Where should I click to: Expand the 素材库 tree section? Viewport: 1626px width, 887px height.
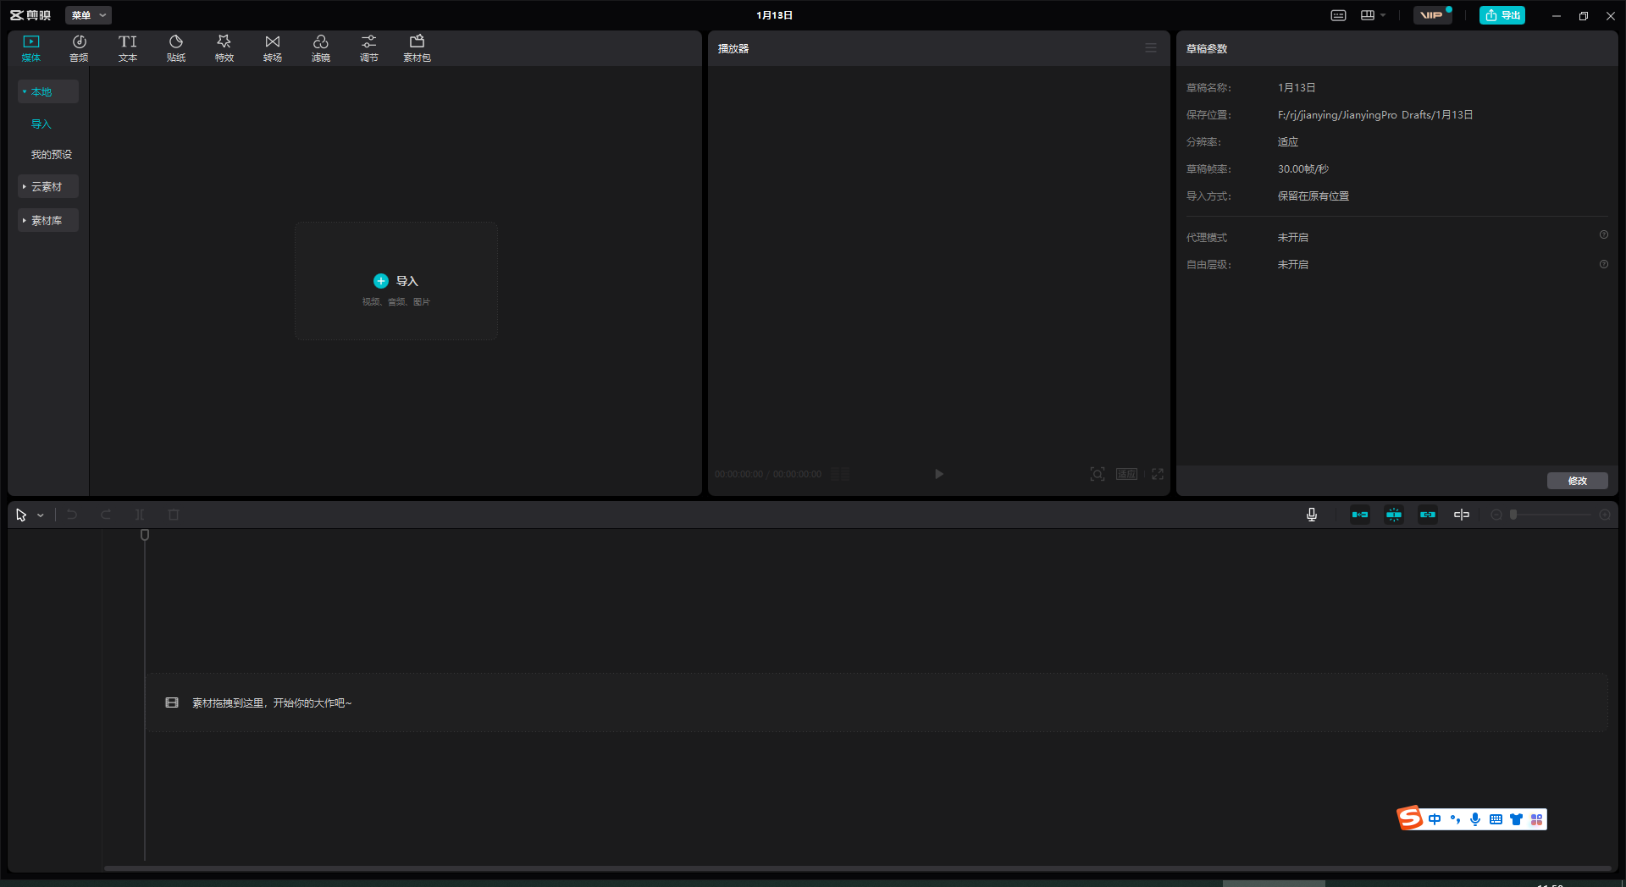tap(47, 220)
